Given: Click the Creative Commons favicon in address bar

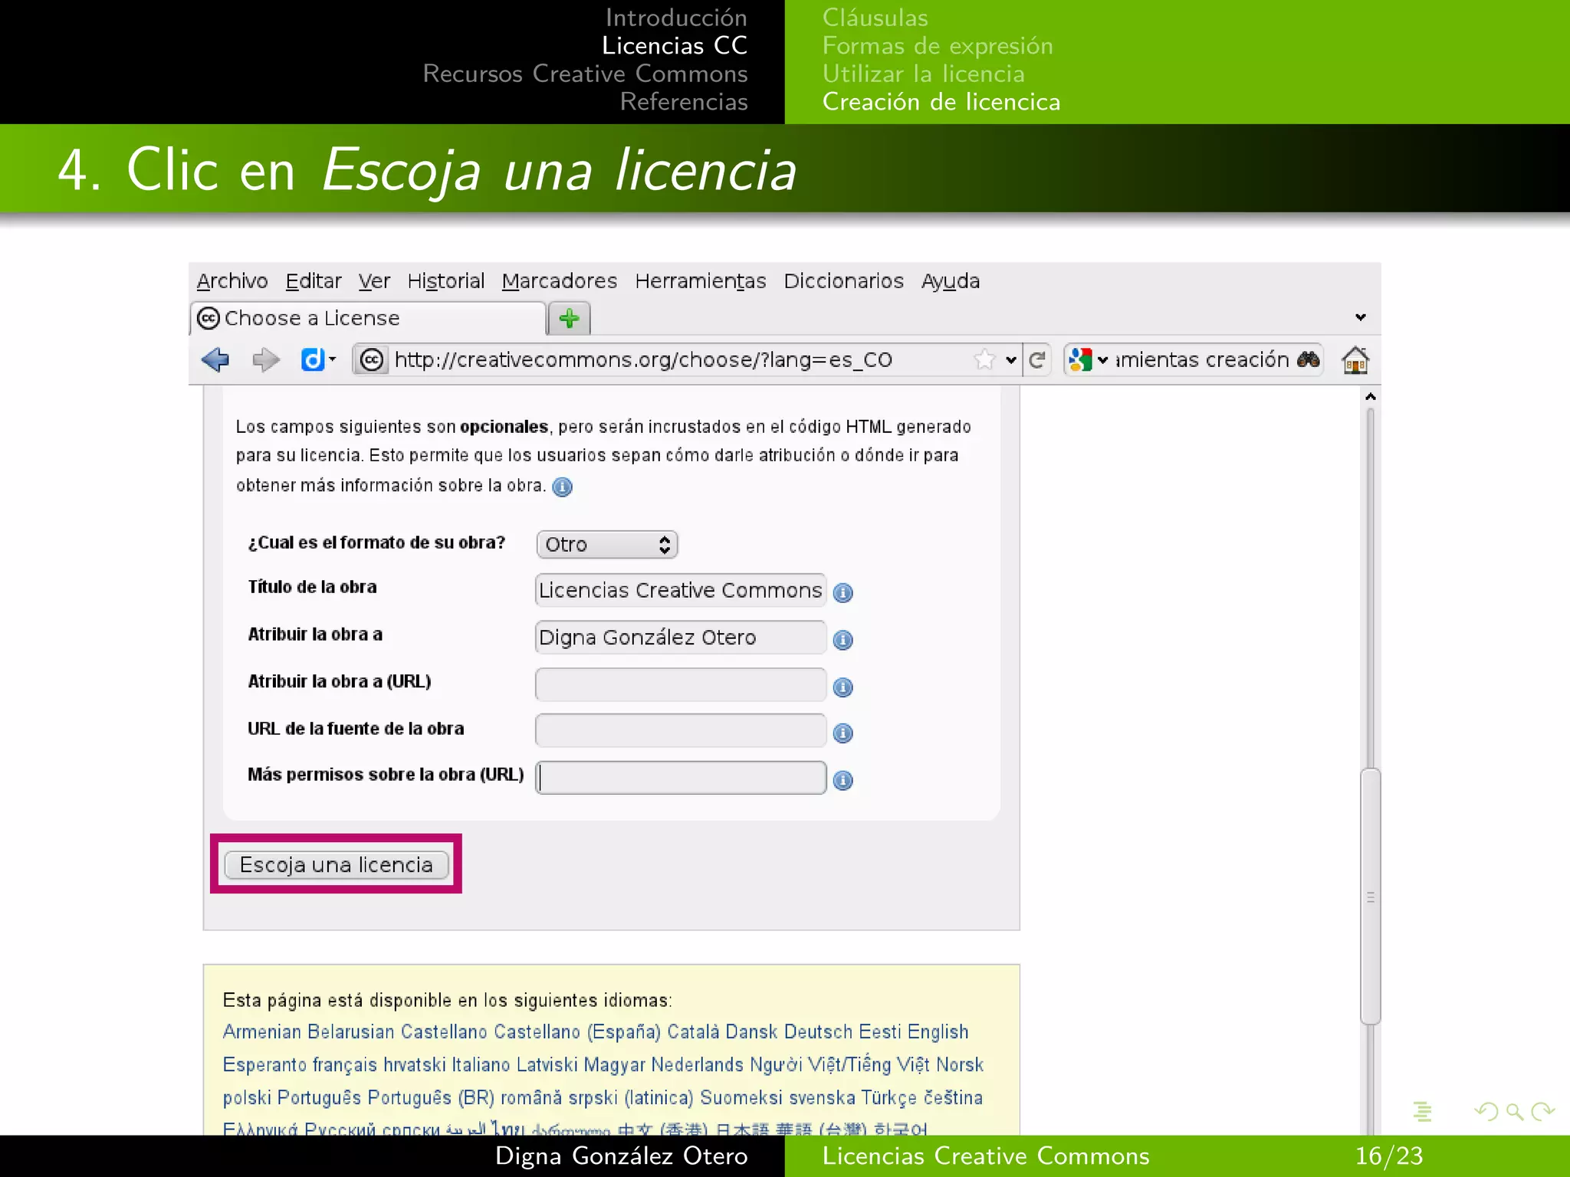Looking at the screenshot, I should pos(372,360).
